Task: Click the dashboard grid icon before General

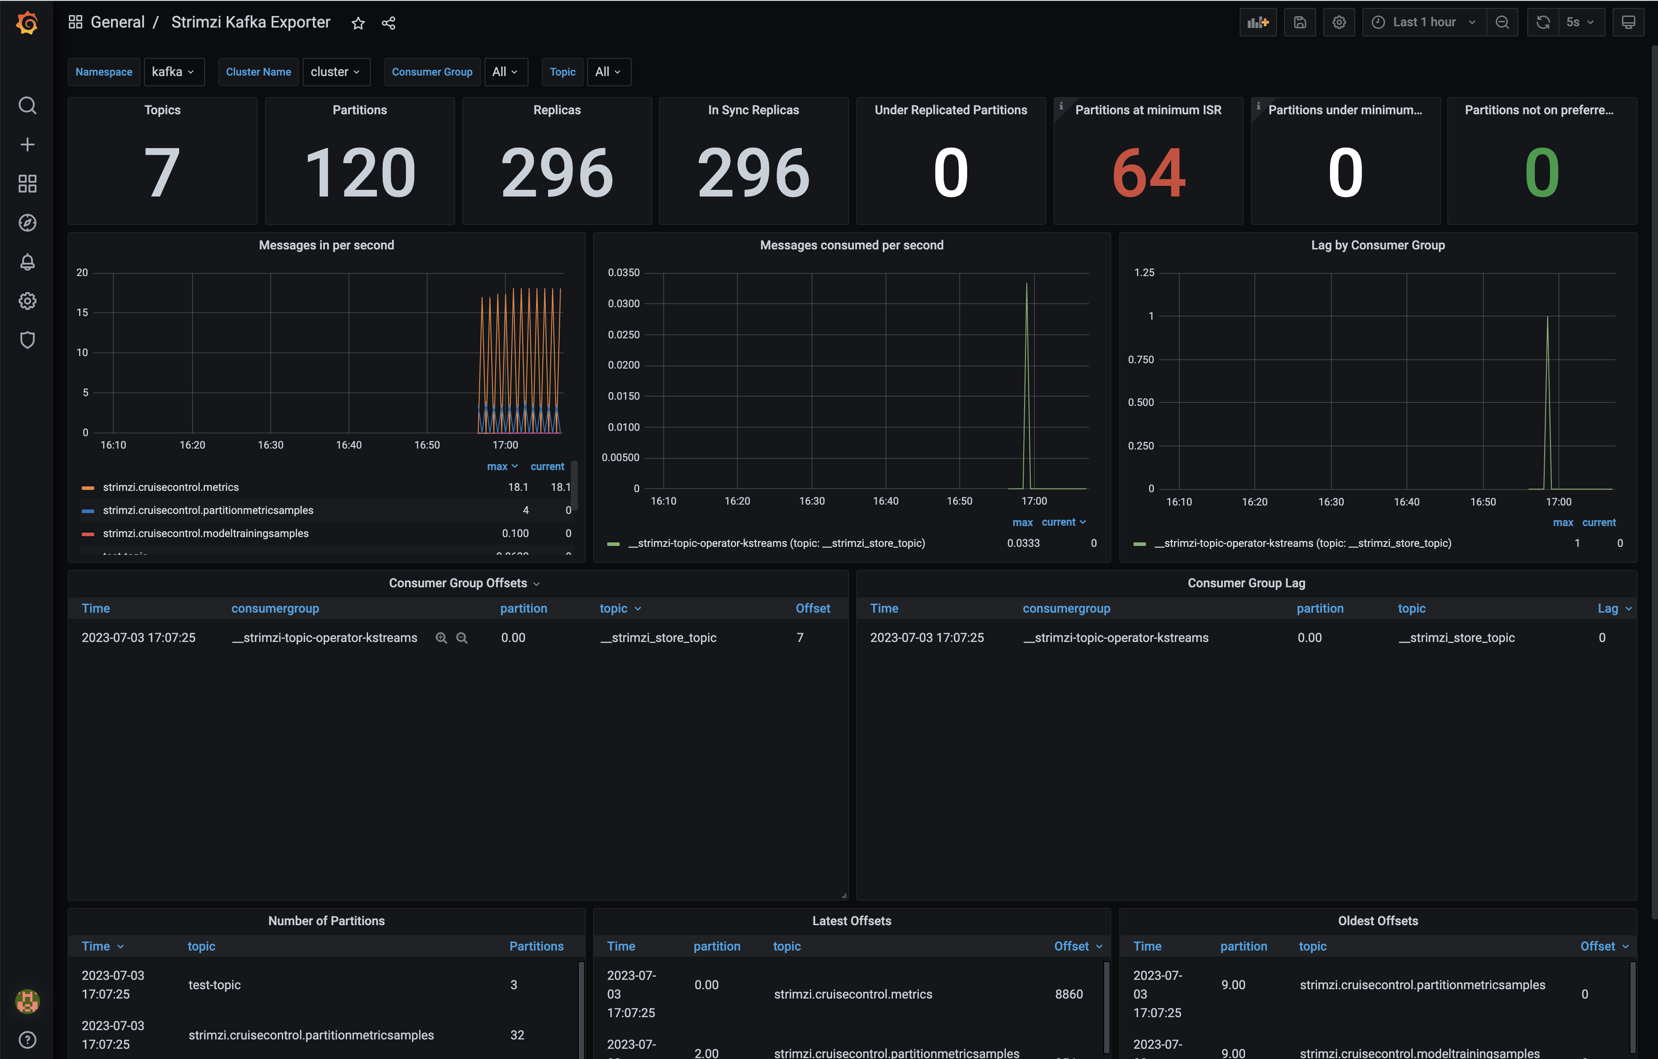Action: (x=76, y=22)
